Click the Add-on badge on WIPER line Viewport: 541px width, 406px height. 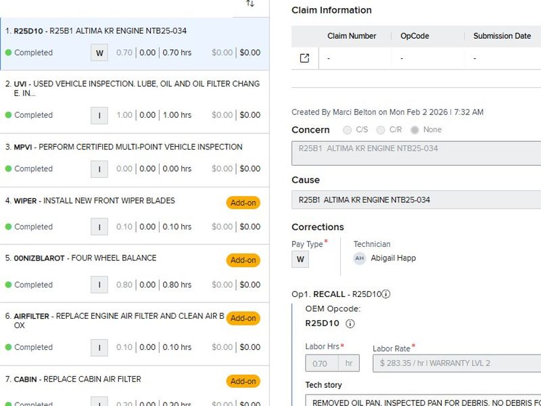(x=243, y=202)
